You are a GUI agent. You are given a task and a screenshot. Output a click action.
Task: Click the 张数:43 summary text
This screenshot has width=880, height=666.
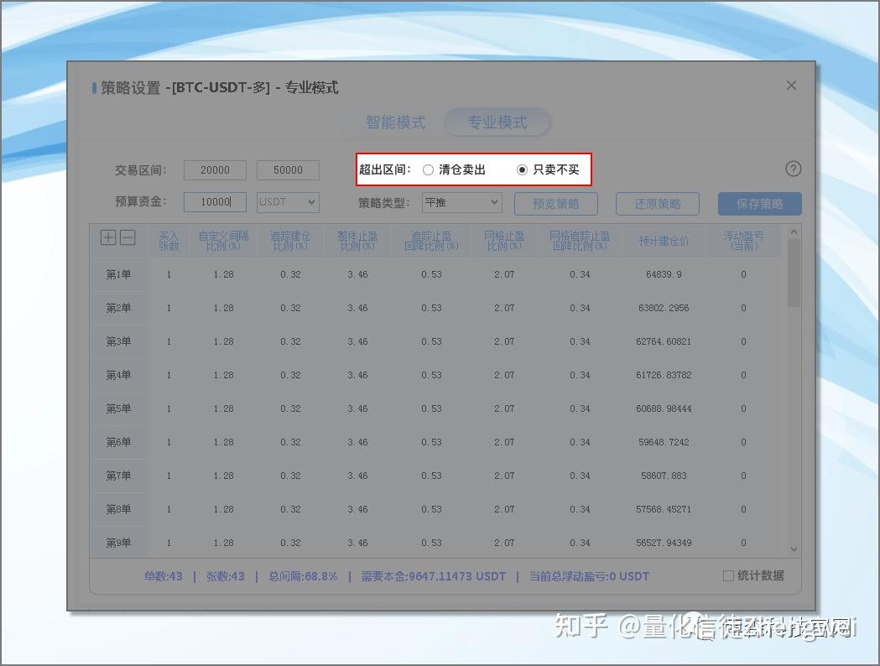click(x=226, y=576)
